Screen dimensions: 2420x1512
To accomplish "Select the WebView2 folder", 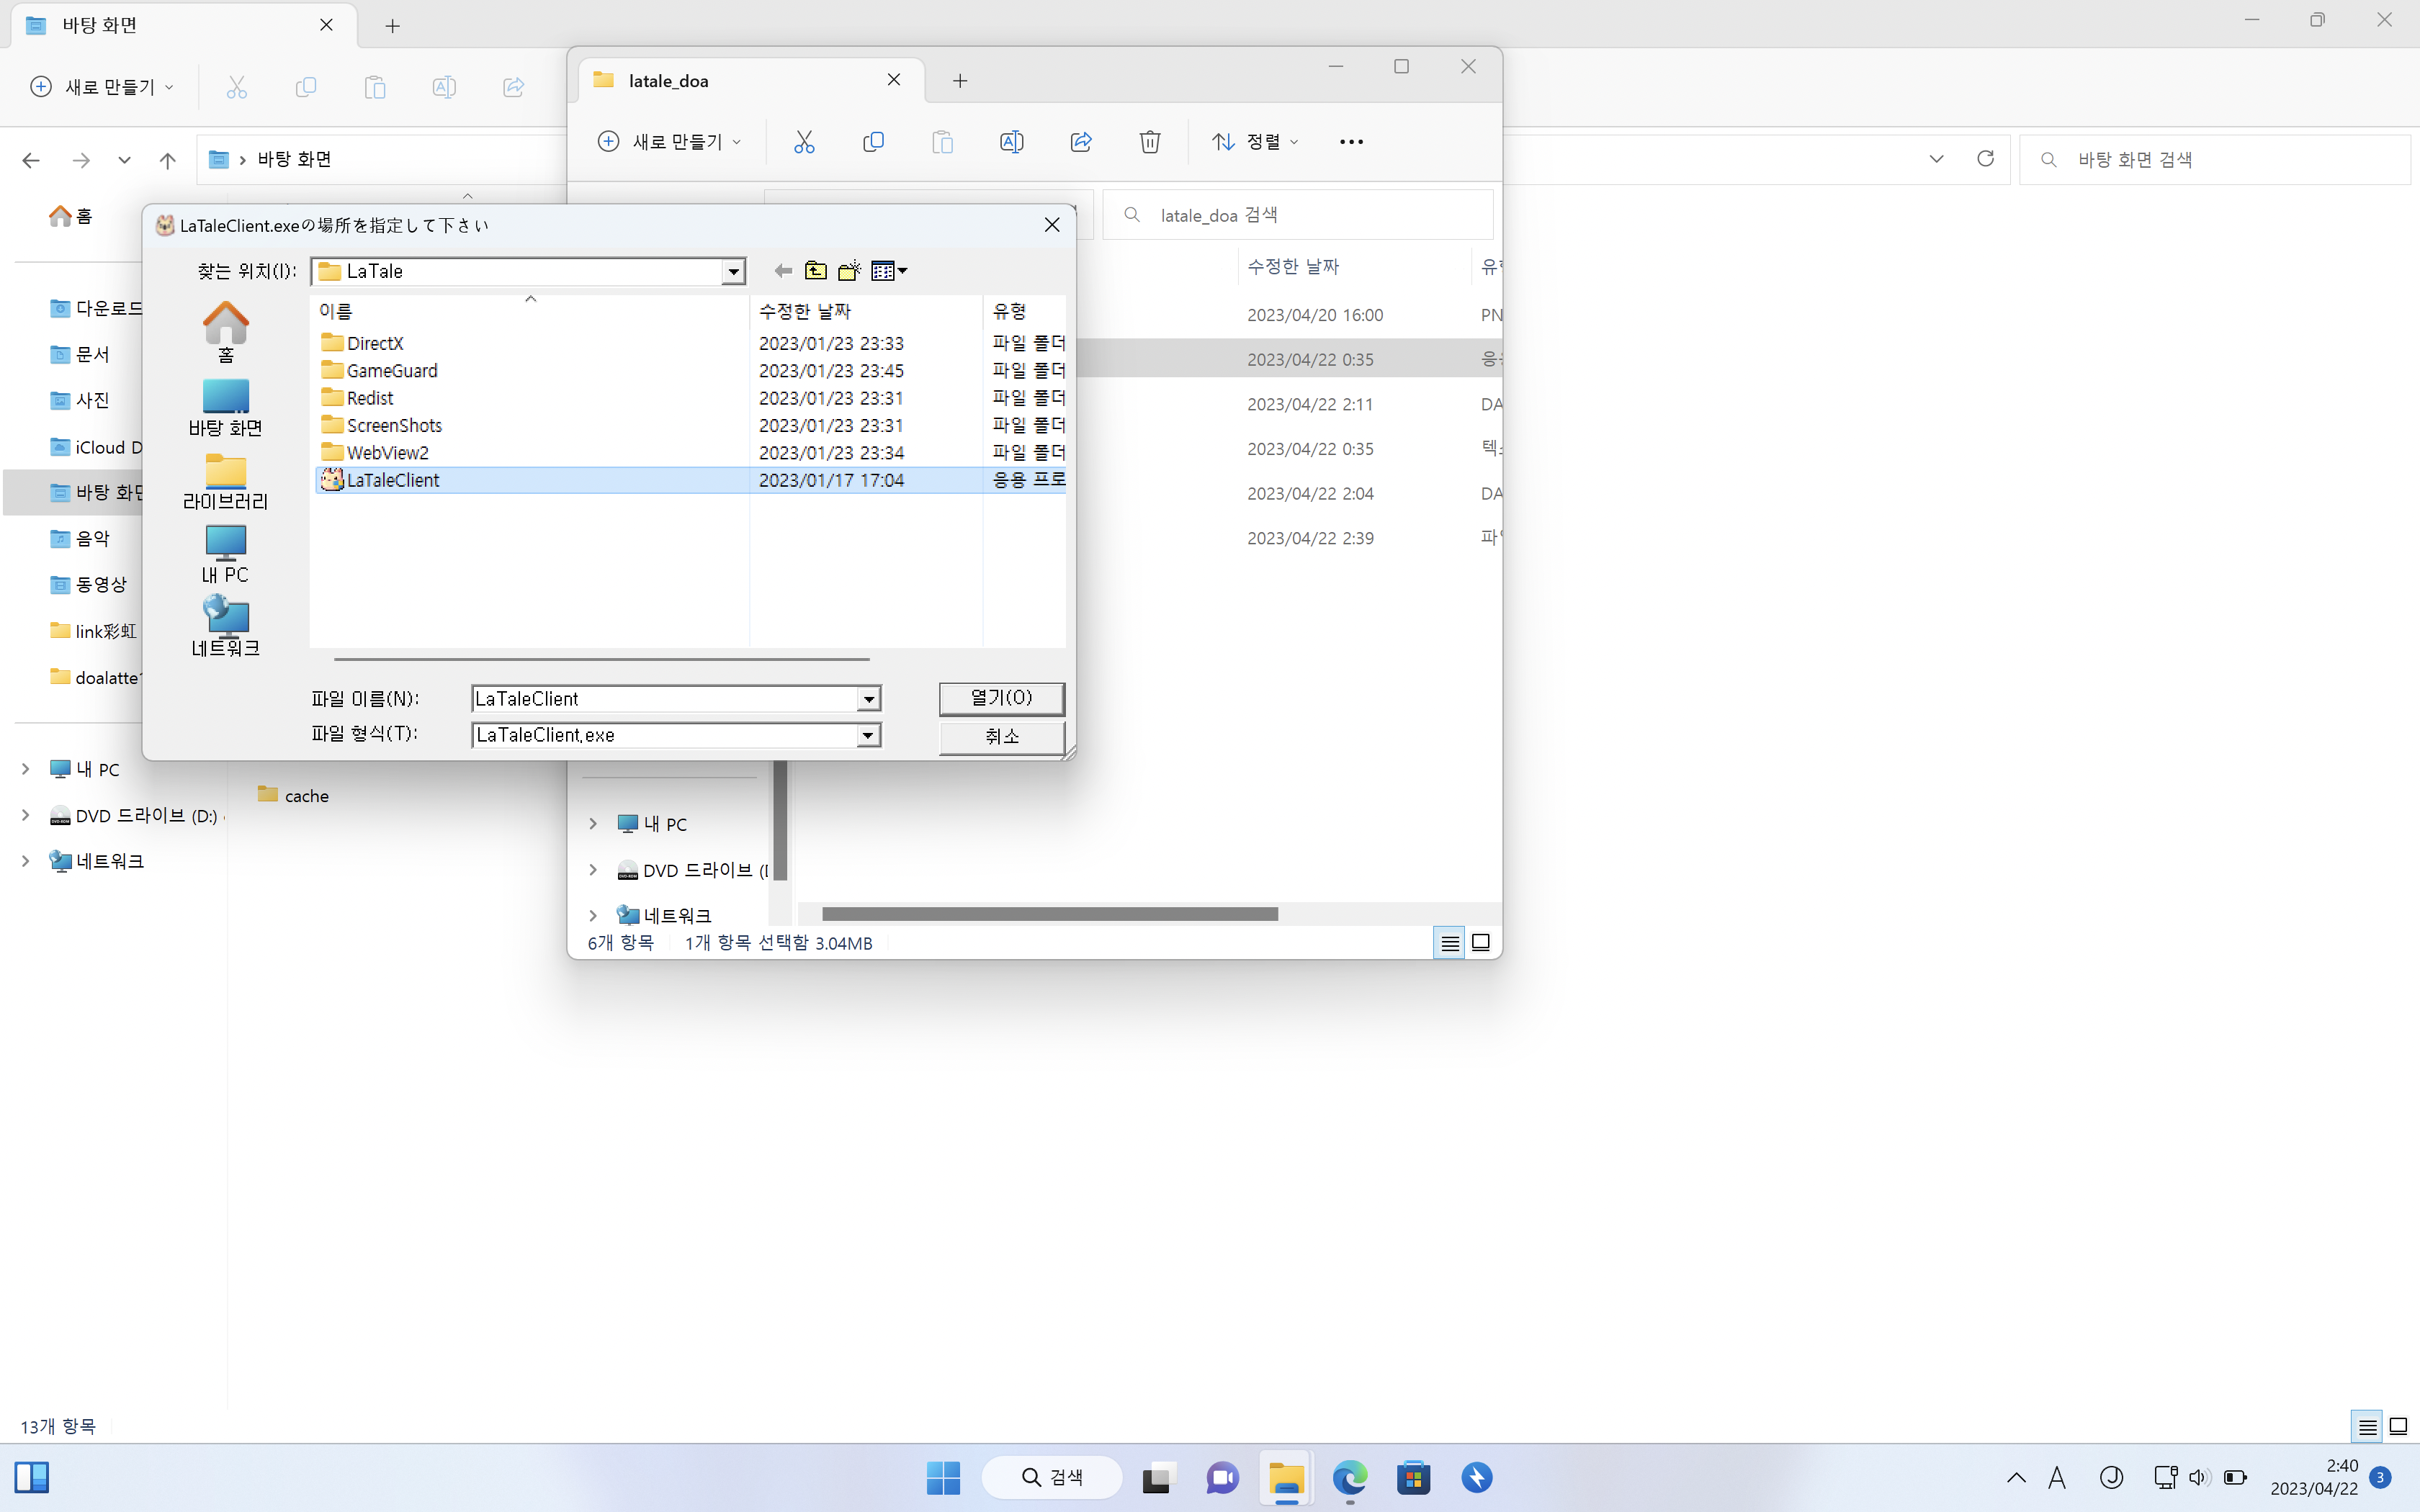I will coord(375,453).
